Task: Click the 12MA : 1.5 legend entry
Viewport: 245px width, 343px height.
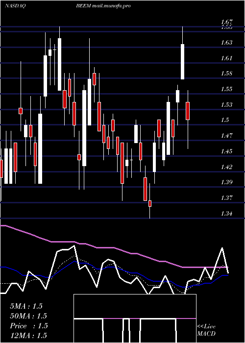Action: point(28,335)
